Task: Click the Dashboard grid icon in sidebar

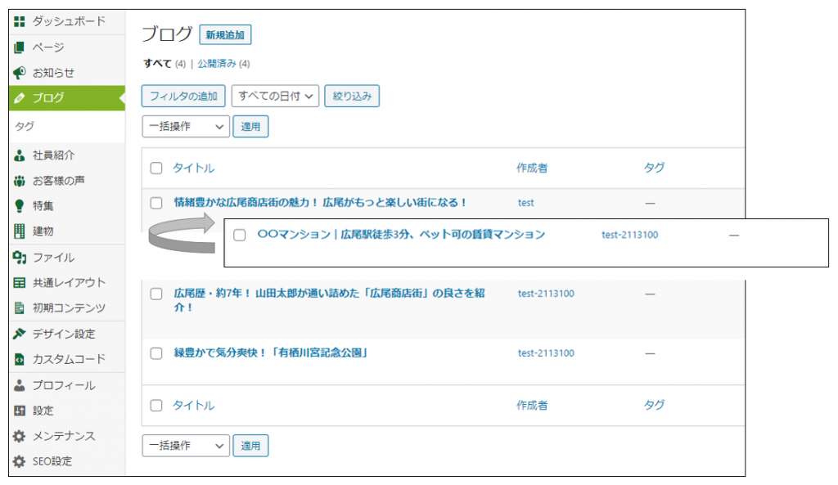Action: (x=20, y=21)
